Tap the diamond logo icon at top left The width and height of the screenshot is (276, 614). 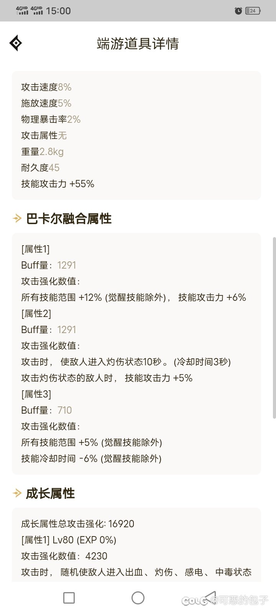[x=16, y=43]
